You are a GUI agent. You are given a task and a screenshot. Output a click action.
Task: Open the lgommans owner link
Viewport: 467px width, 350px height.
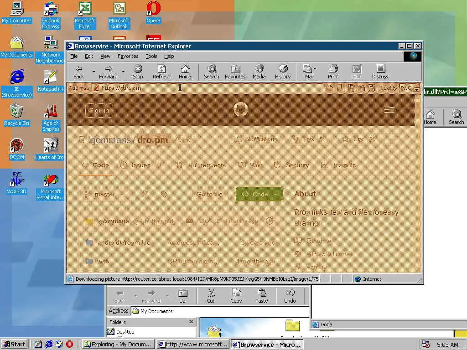coord(109,140)
